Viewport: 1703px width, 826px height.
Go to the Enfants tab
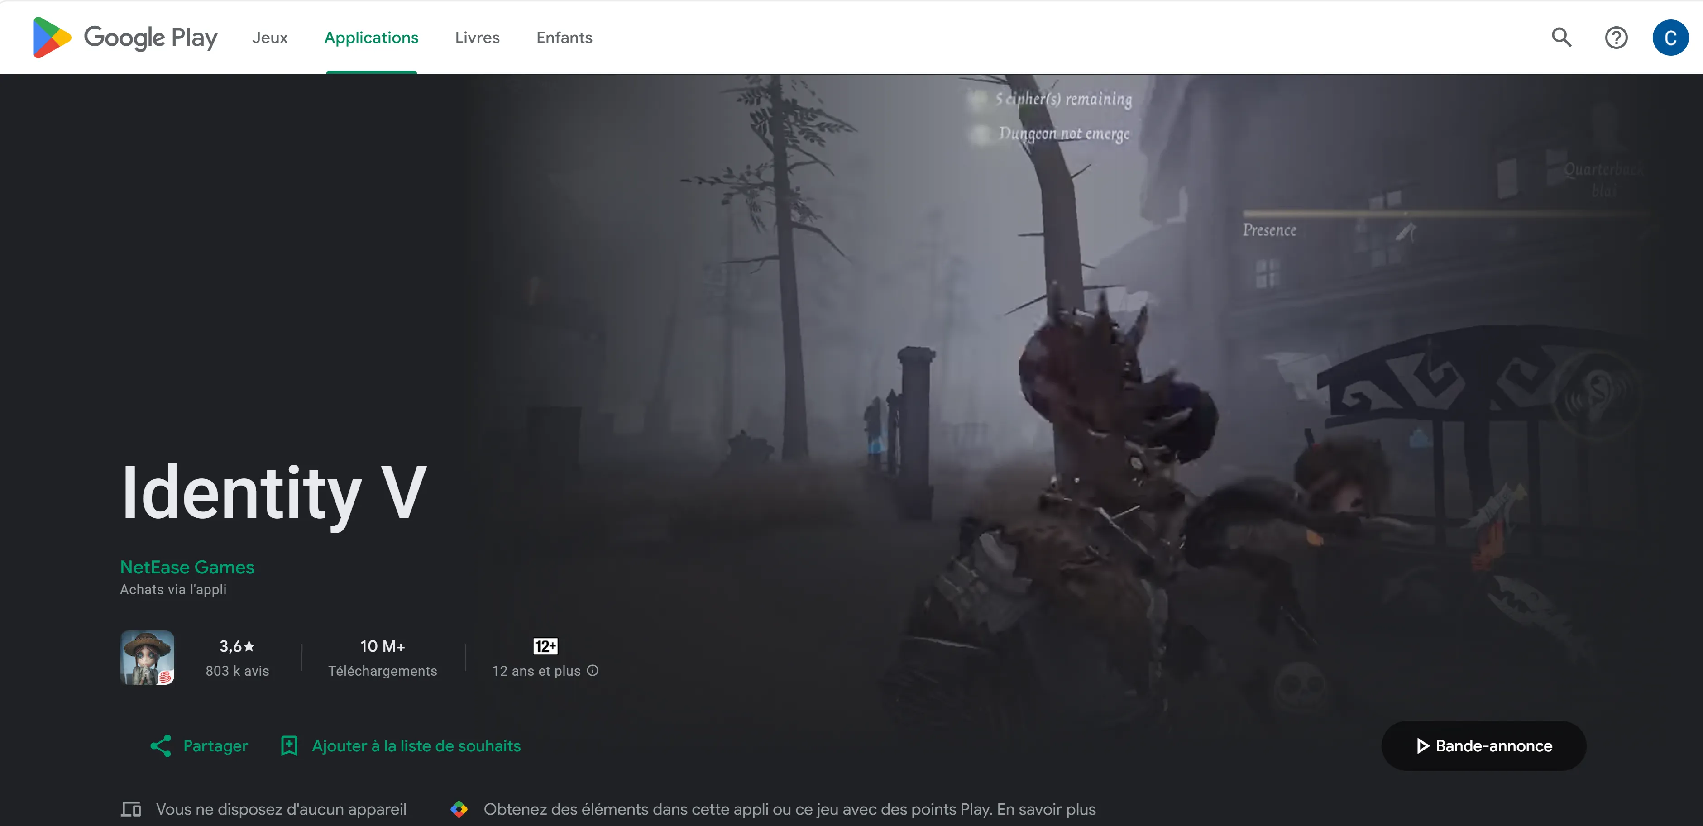pos(564,38)
